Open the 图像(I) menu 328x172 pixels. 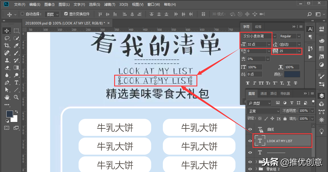coord(49,4)
